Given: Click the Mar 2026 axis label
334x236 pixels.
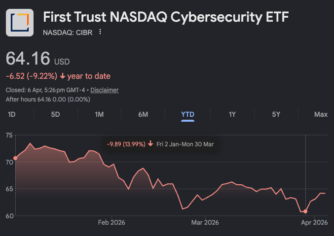Looking at the screenshot, I should click(205, 223).
